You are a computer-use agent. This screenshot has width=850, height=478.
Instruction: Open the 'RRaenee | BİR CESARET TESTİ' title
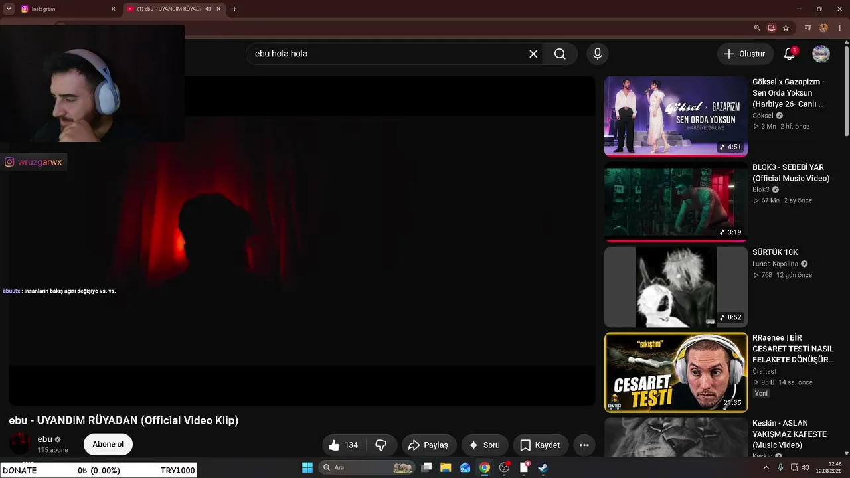coord(793,349)
